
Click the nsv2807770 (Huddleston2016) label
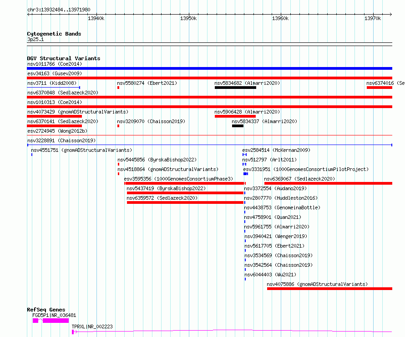281,198
